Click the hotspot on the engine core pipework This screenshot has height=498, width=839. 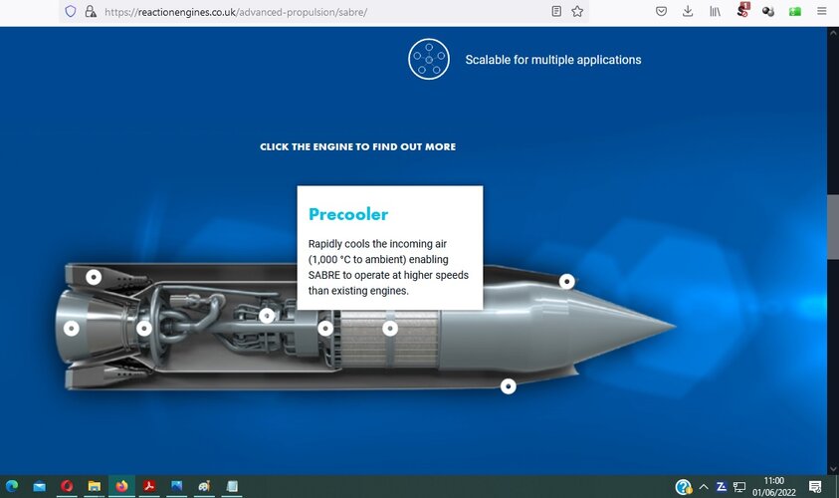(x=267, y=316)
